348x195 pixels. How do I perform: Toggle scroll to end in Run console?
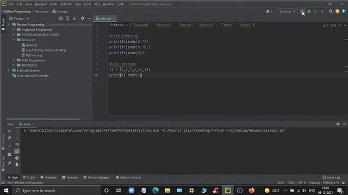pyautogui.click(x=17, y=151)
